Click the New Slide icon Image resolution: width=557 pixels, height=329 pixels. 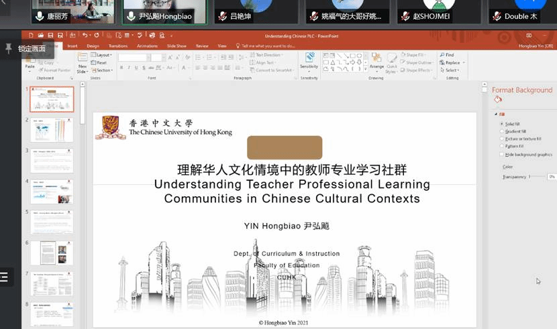(83, 60)
